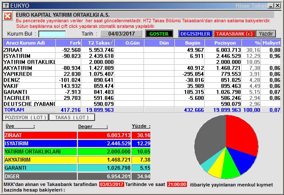Image resolution: width=284 pixels, height=195 pixels.
Task: Switch to TAKAS ( LOT ) tab
Action: (72, 117)
